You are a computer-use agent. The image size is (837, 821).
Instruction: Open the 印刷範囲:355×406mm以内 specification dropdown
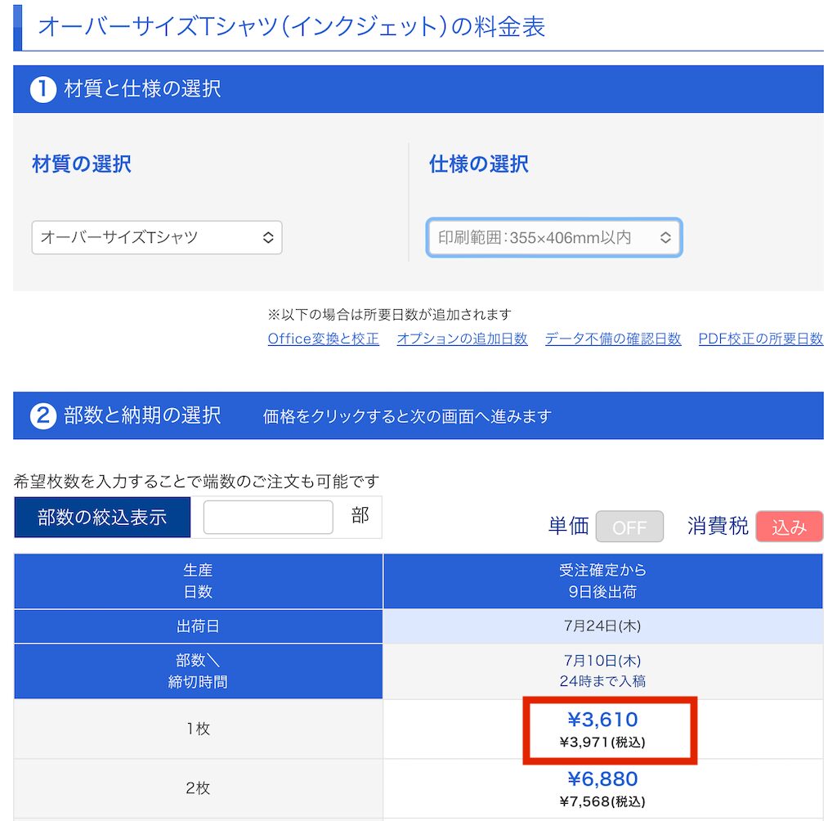[x=554, y=237]
